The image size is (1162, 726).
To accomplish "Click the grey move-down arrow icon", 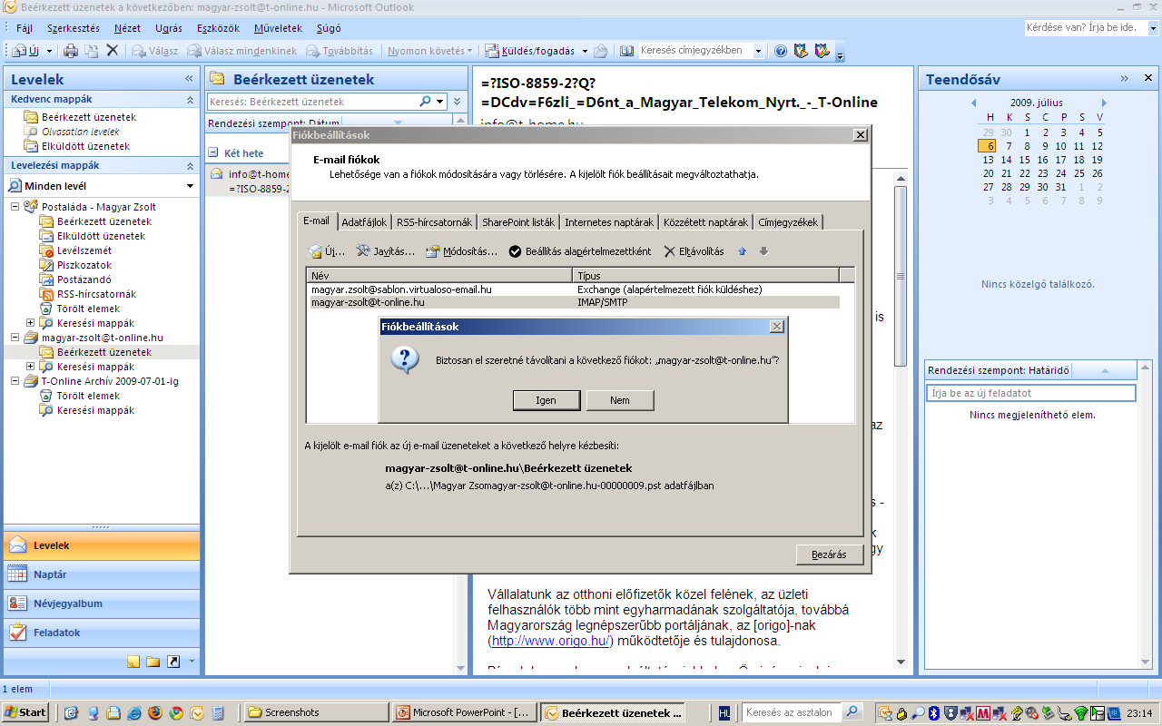I will (x=763, y=251).
